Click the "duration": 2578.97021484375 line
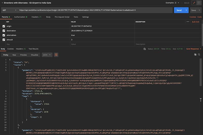 pyautogui.click(x=37, y=94)
